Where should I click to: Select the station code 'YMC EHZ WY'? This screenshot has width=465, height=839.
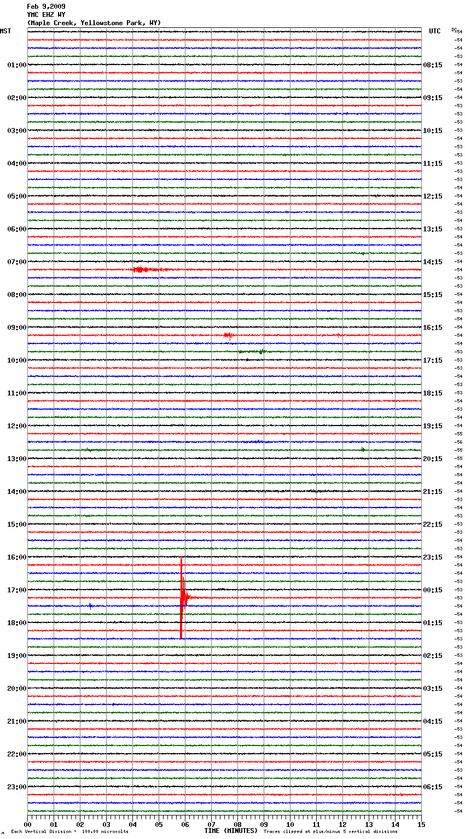(x=46, y=15)
